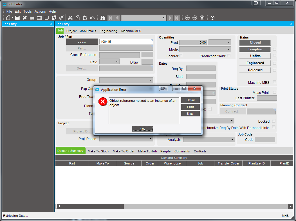
Task: Click the grid table toolbar icon
Action: (39, 18)
